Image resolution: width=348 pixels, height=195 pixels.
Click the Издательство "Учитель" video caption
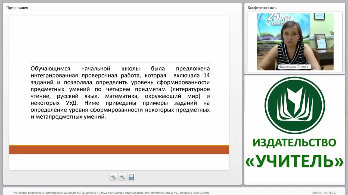(294, 67)
